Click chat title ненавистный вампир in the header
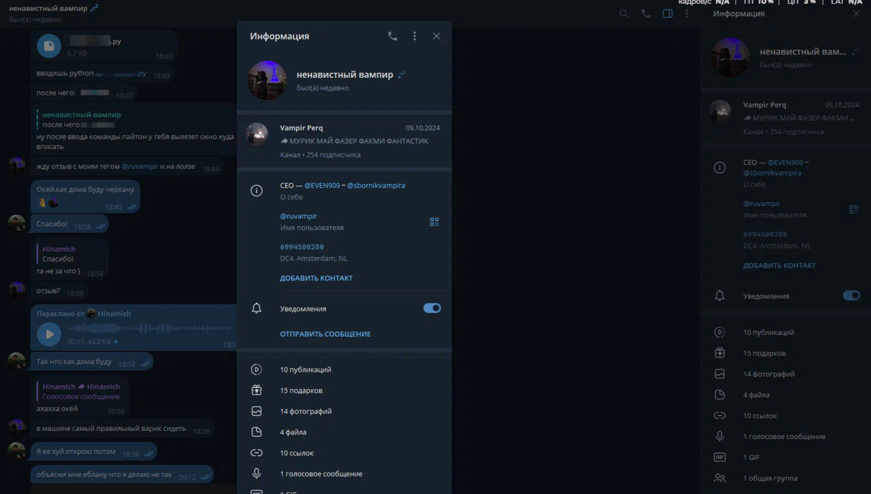The height and width of the screenshot is (494, 871). [x=48, y=8]
